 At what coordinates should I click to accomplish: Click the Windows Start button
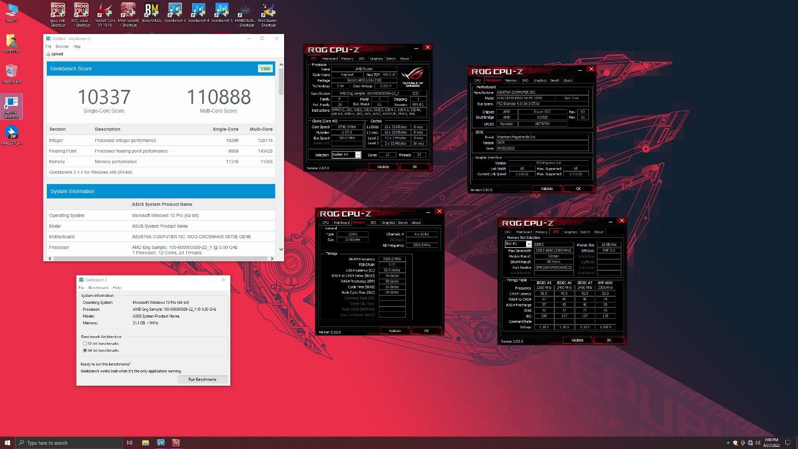[7, 443]
